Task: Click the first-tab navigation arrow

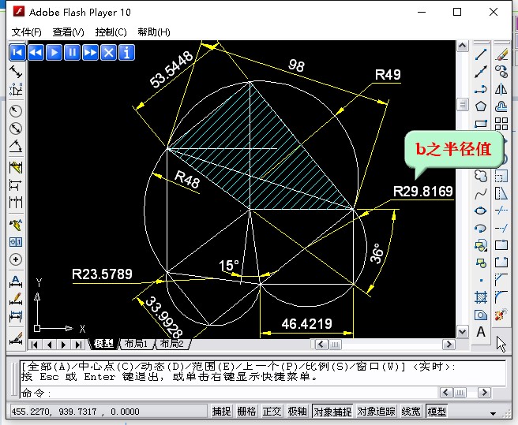Action: (34, 345)
